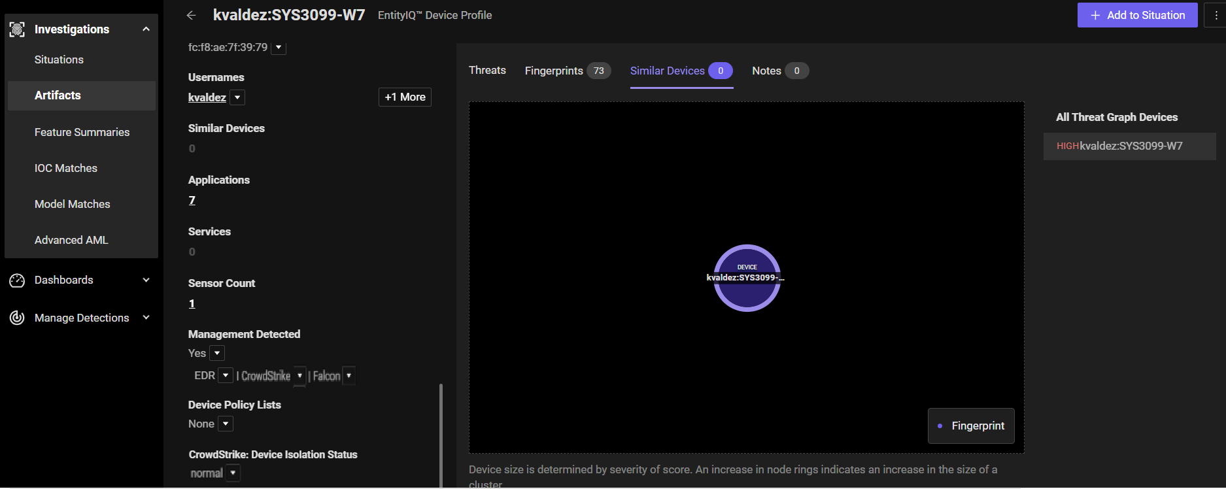Select kvaldez:SYS3099-W7 in Threat Graph Devices
This screenshot has width=1226, height=489.
pos(1130,146)
